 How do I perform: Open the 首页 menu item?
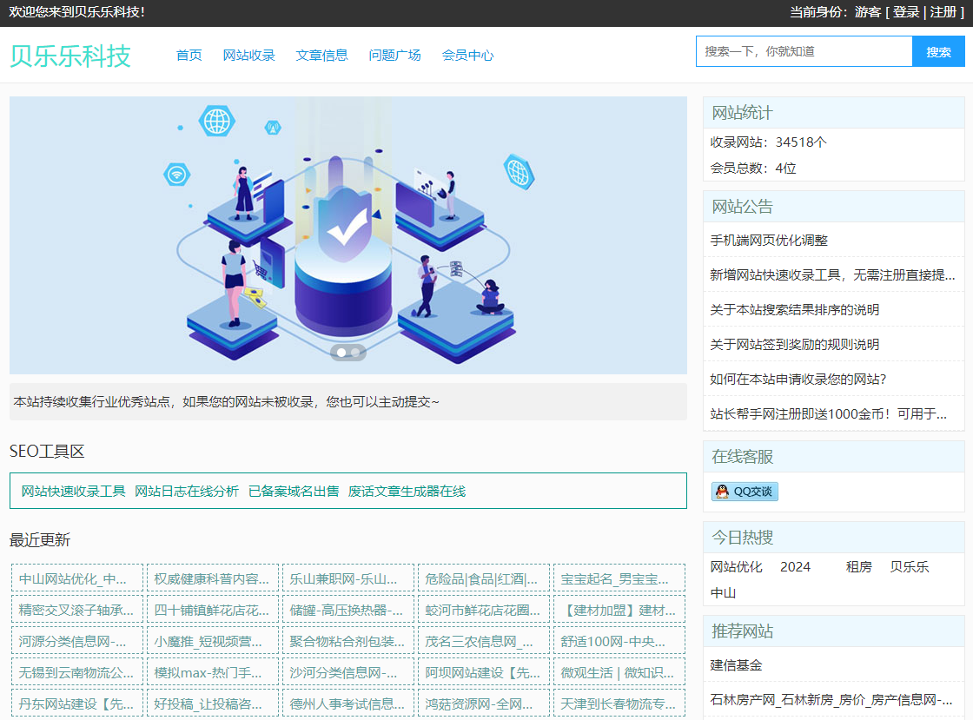tap(189, 56)
